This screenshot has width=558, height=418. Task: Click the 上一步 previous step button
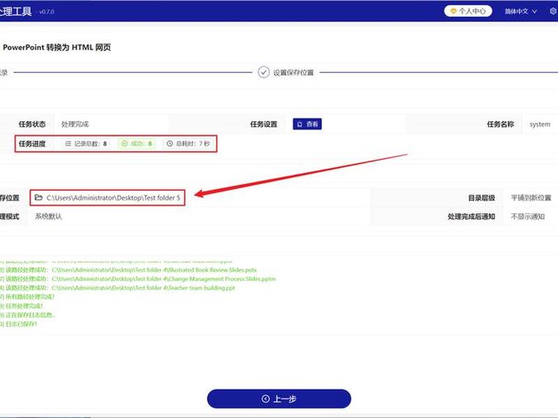[x=279, y=398]
